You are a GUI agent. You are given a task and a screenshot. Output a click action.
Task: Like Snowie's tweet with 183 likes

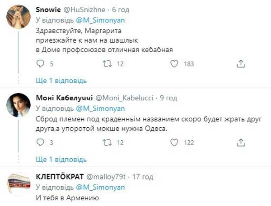click(x=174, y=64)
